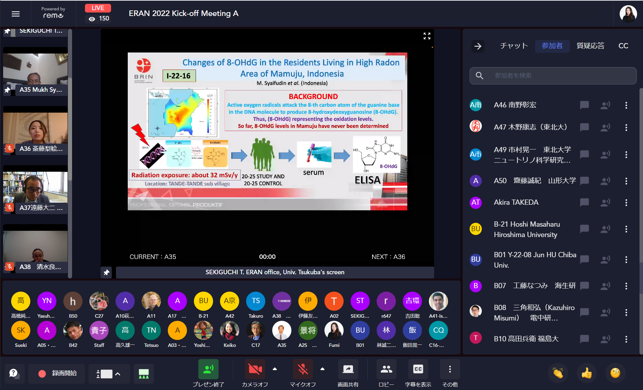The width and height of the screenshot is (643, 390).
Task: Send the clapping hands reaction
Action: click(x=558, y=373)
